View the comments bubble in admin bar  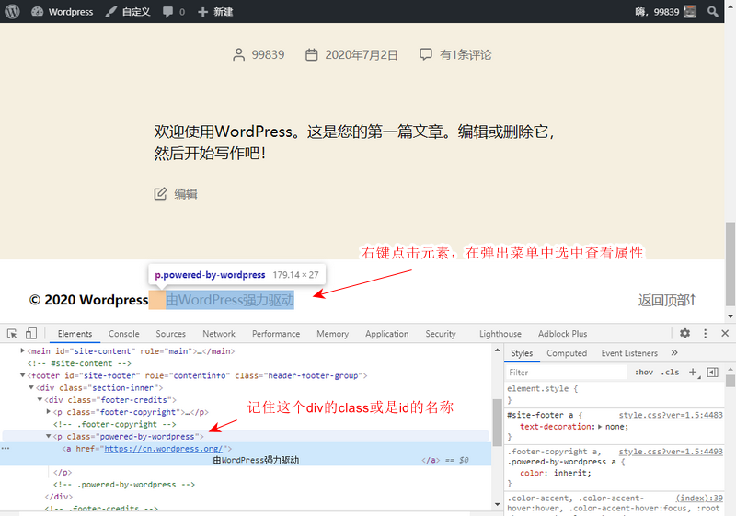[x=174, y=12]
